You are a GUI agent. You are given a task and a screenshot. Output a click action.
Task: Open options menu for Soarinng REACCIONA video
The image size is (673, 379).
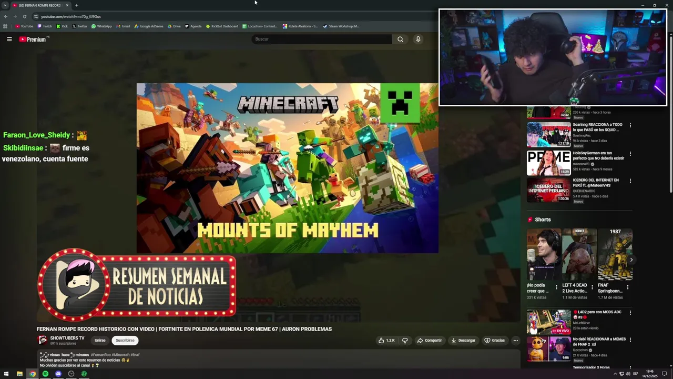coord(630,126)
